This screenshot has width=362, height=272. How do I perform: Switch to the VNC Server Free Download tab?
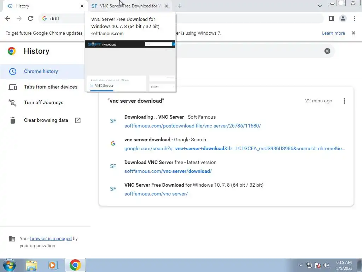pos(130,6)
